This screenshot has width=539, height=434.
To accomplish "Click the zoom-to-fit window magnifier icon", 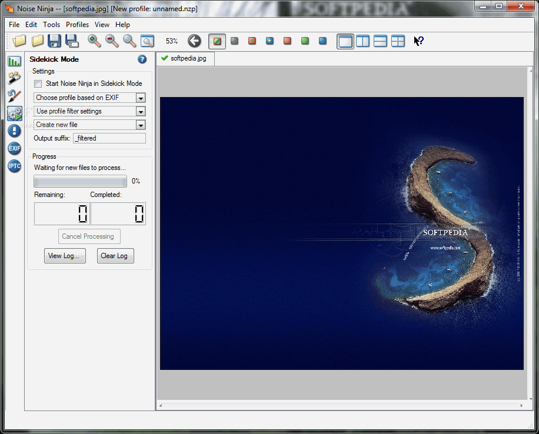I will pyautogui.click(x=148, y=41).
